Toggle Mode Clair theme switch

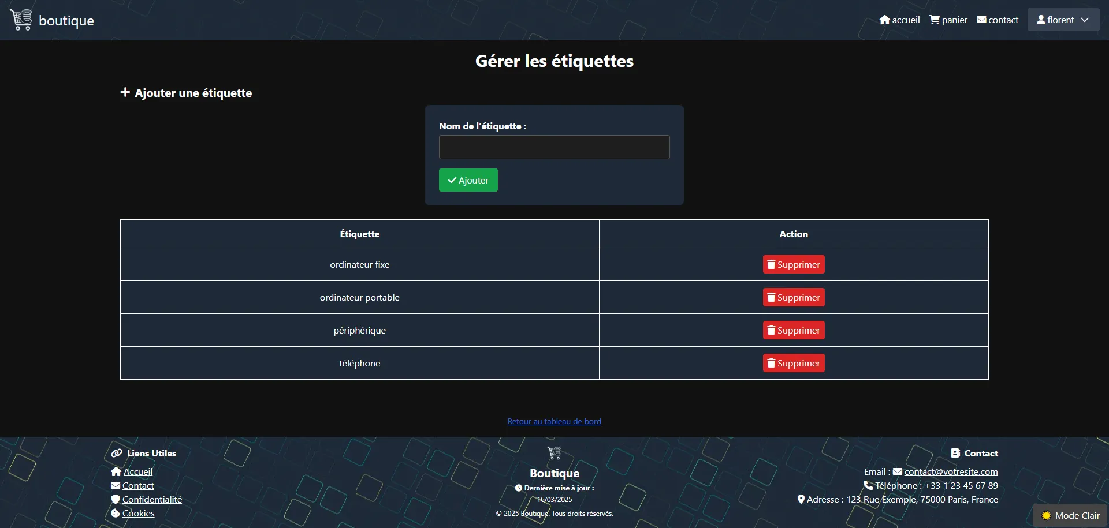[1070, 516]
